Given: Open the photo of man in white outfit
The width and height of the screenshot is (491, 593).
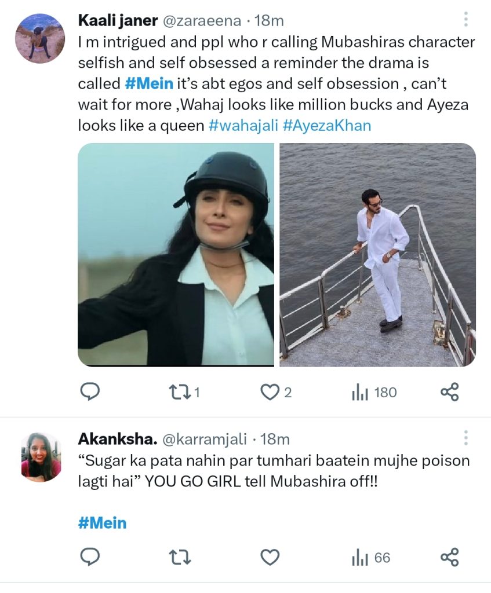Looking at the screenshot, I should (x=377, y=255).
